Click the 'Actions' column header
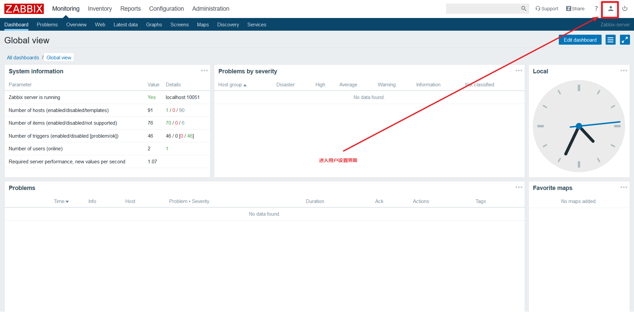 tap(421, 201)
